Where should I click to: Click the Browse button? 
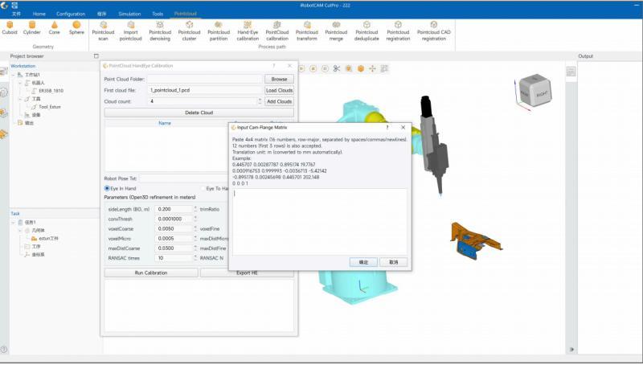[279, 79]
